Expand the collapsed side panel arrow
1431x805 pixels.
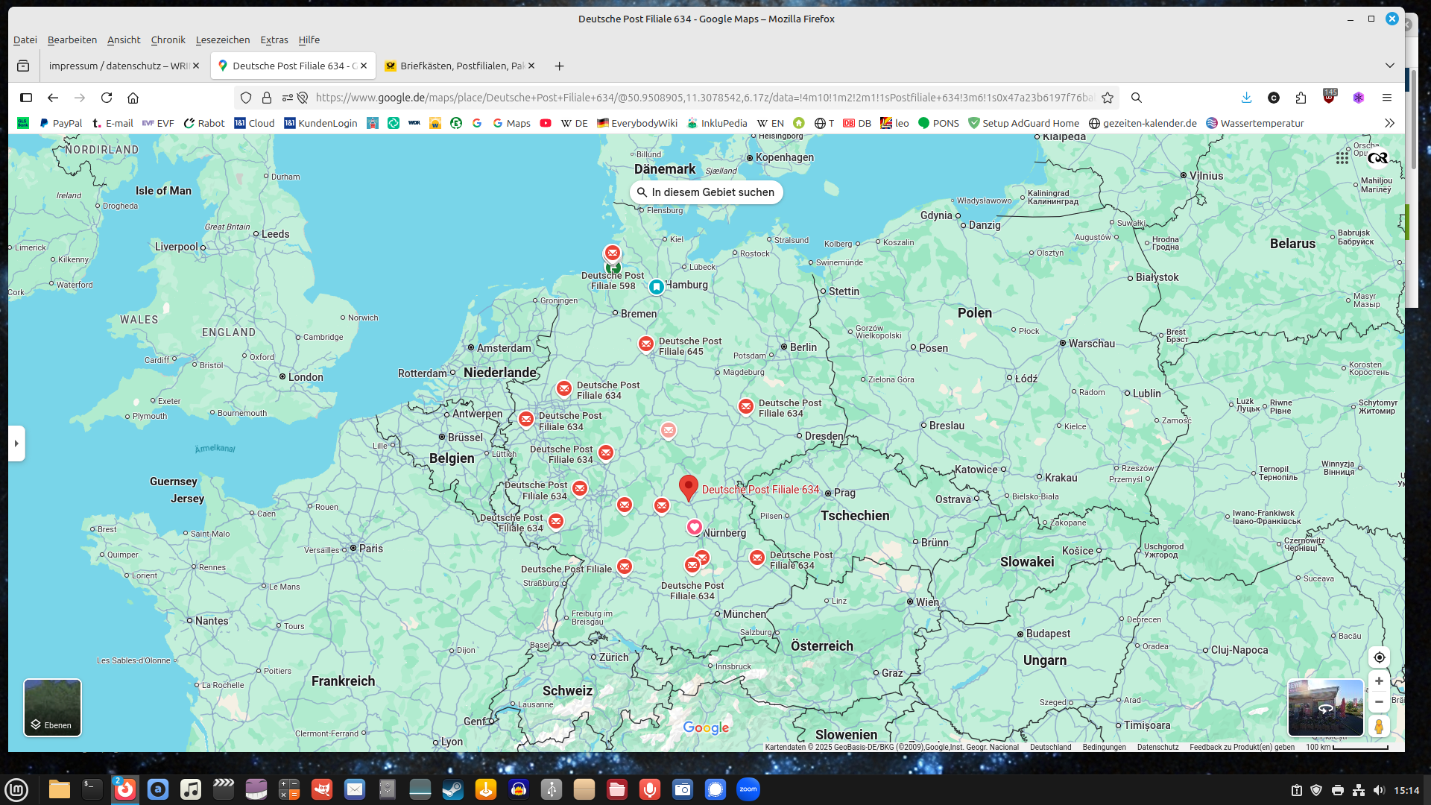(x=16, y=443)
